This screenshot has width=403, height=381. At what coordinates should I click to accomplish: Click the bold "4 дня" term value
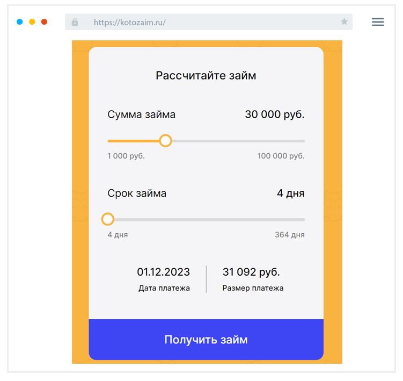pyautogui.click(x=290, y=193)
